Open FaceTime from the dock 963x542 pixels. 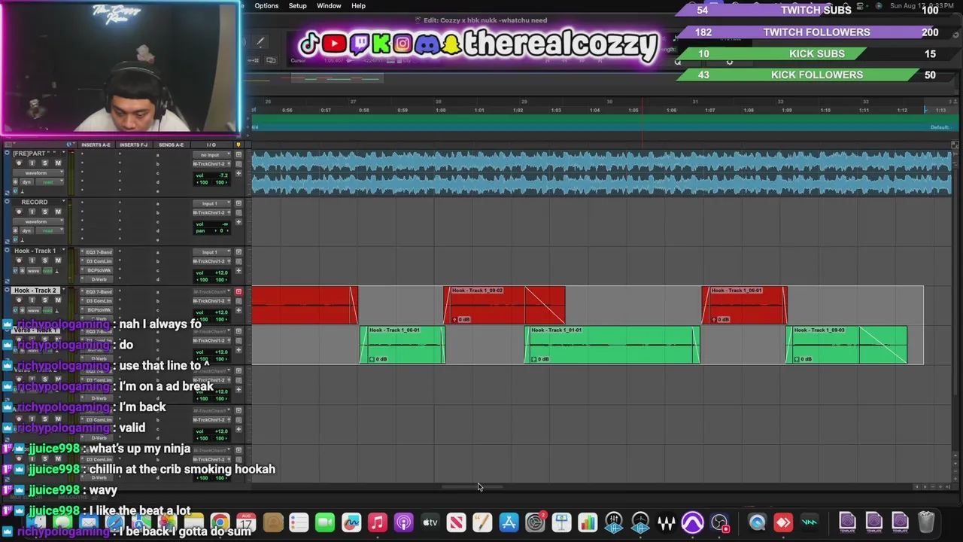(x=325, y=522)
